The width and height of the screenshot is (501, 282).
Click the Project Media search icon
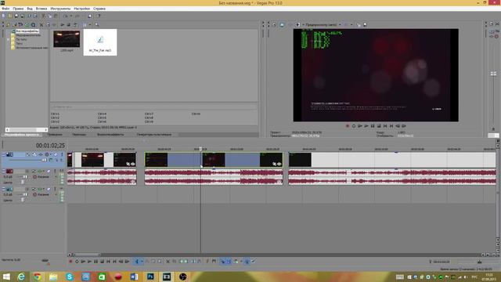click(96, 24)
